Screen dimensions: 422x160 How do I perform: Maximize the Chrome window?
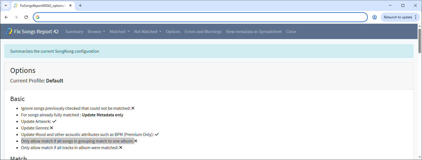(403, 5)
